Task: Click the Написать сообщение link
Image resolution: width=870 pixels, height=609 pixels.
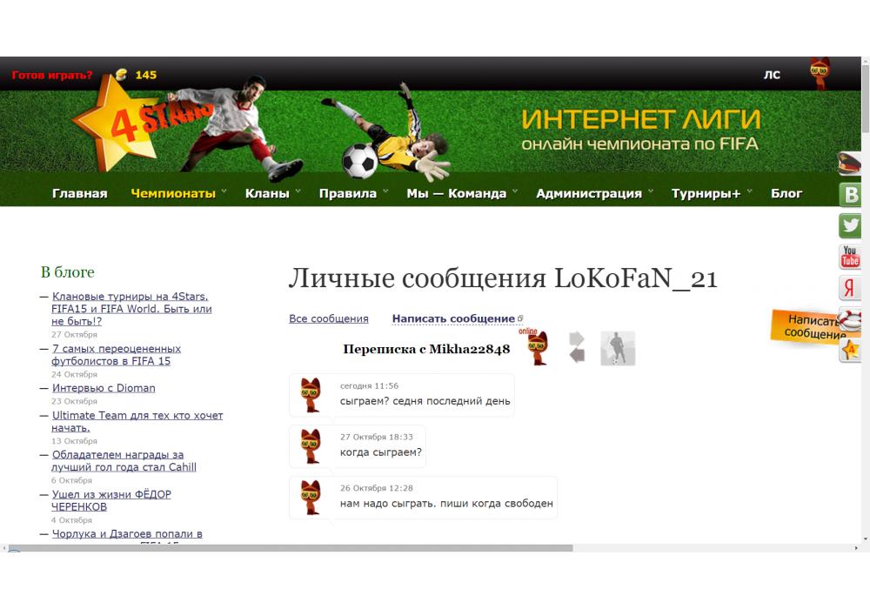Action: (453, 318)
